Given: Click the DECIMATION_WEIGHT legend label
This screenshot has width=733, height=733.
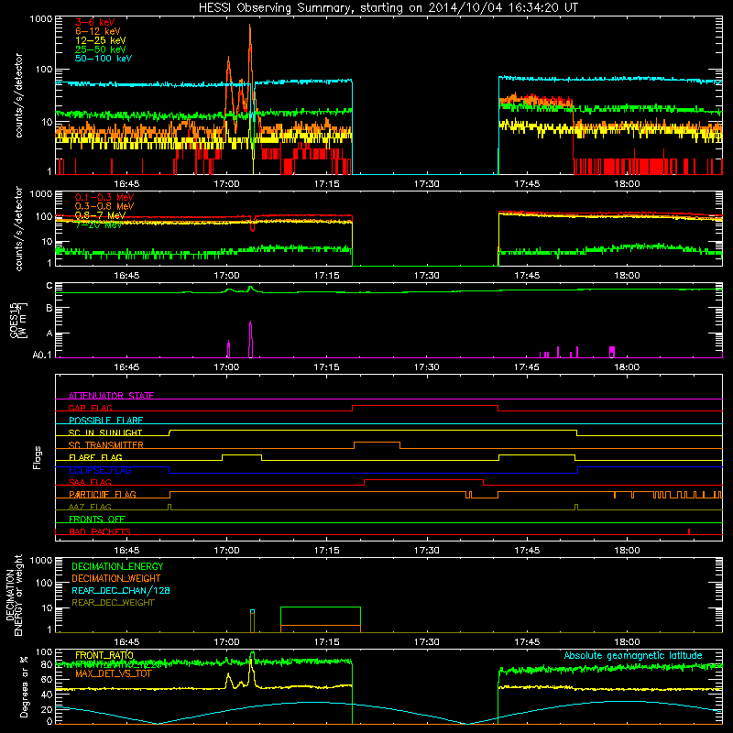Looking at the screenshot, I should pyautogui.click(x=116, y=578).
